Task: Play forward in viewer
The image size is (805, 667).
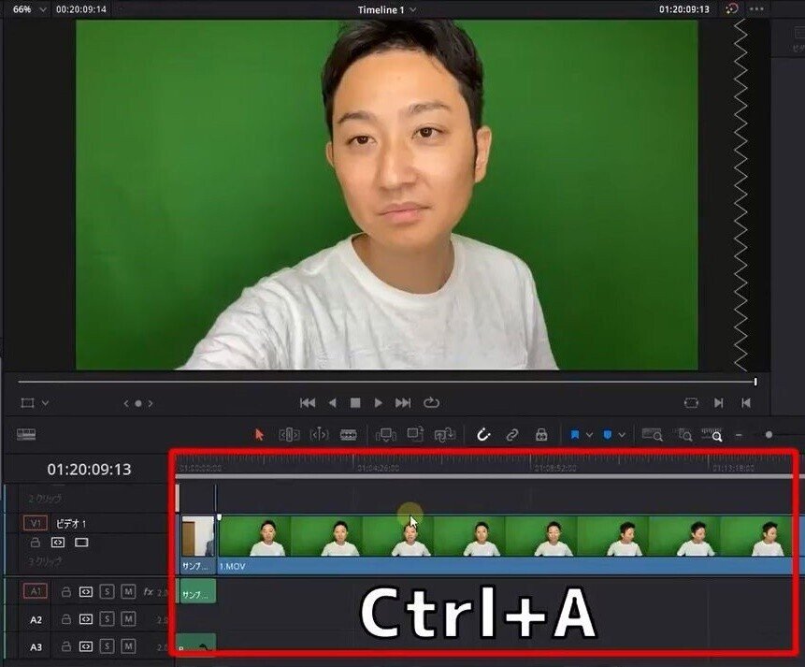Action: point(379,403)
